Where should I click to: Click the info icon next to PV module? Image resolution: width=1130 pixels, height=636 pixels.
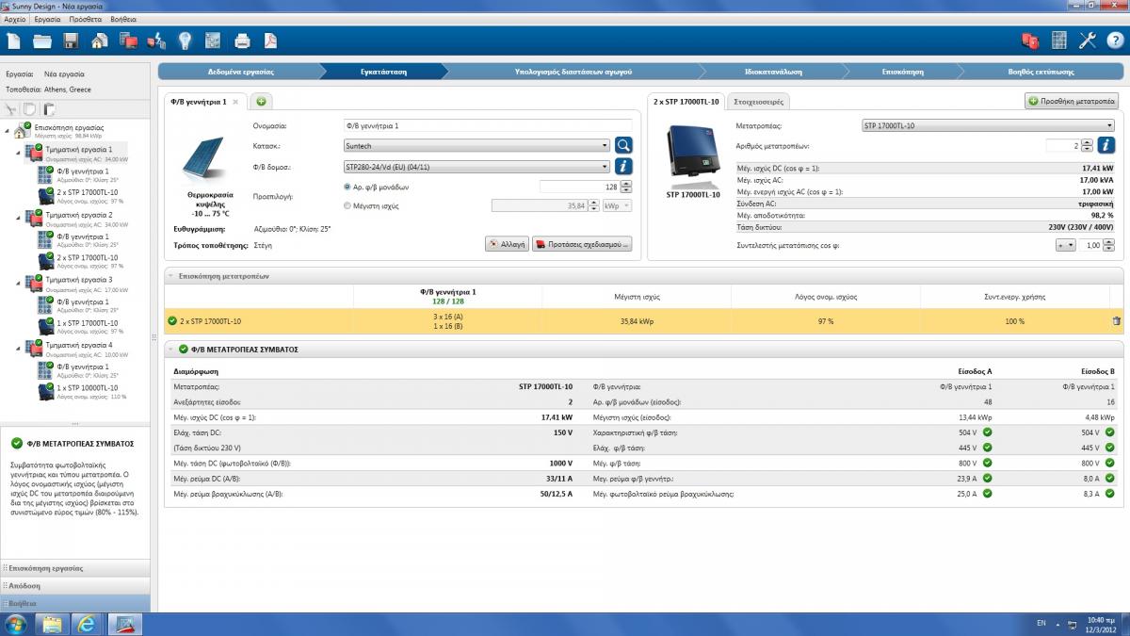[x=623, y=166]
